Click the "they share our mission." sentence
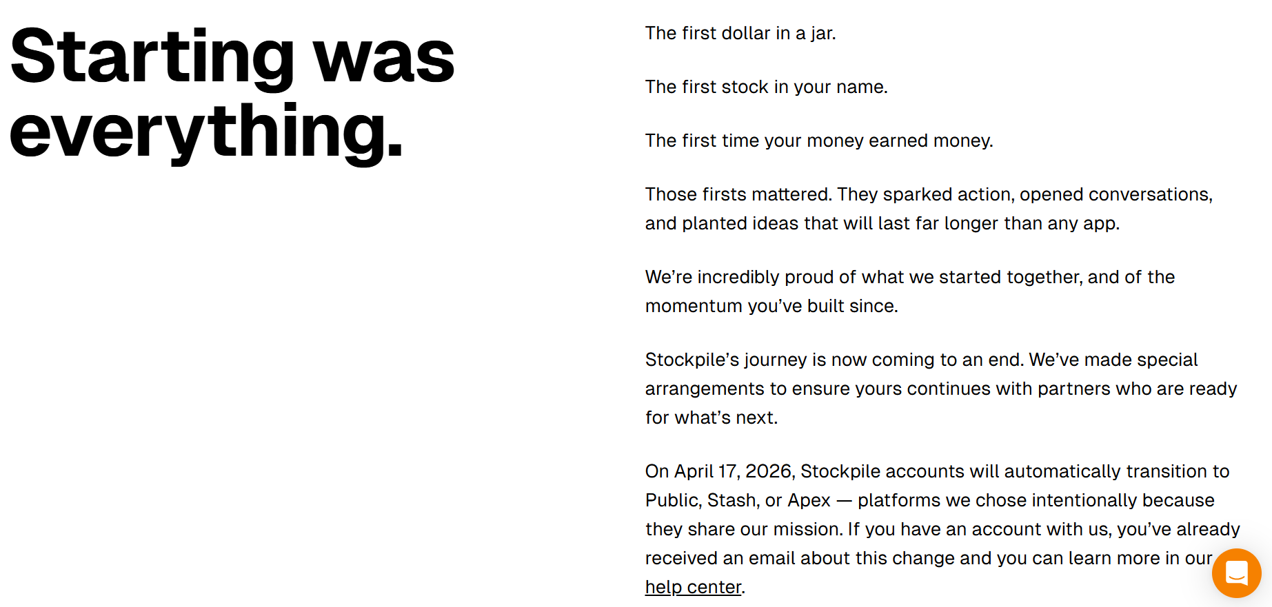The height and width of the screenshot is (607, 1272). (743, 529)
